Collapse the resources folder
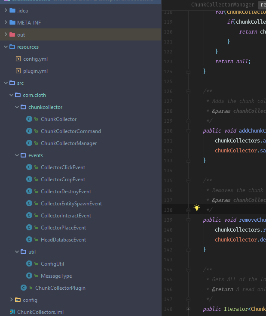This screenshot has width=266, height=316. tap(6, 47)
